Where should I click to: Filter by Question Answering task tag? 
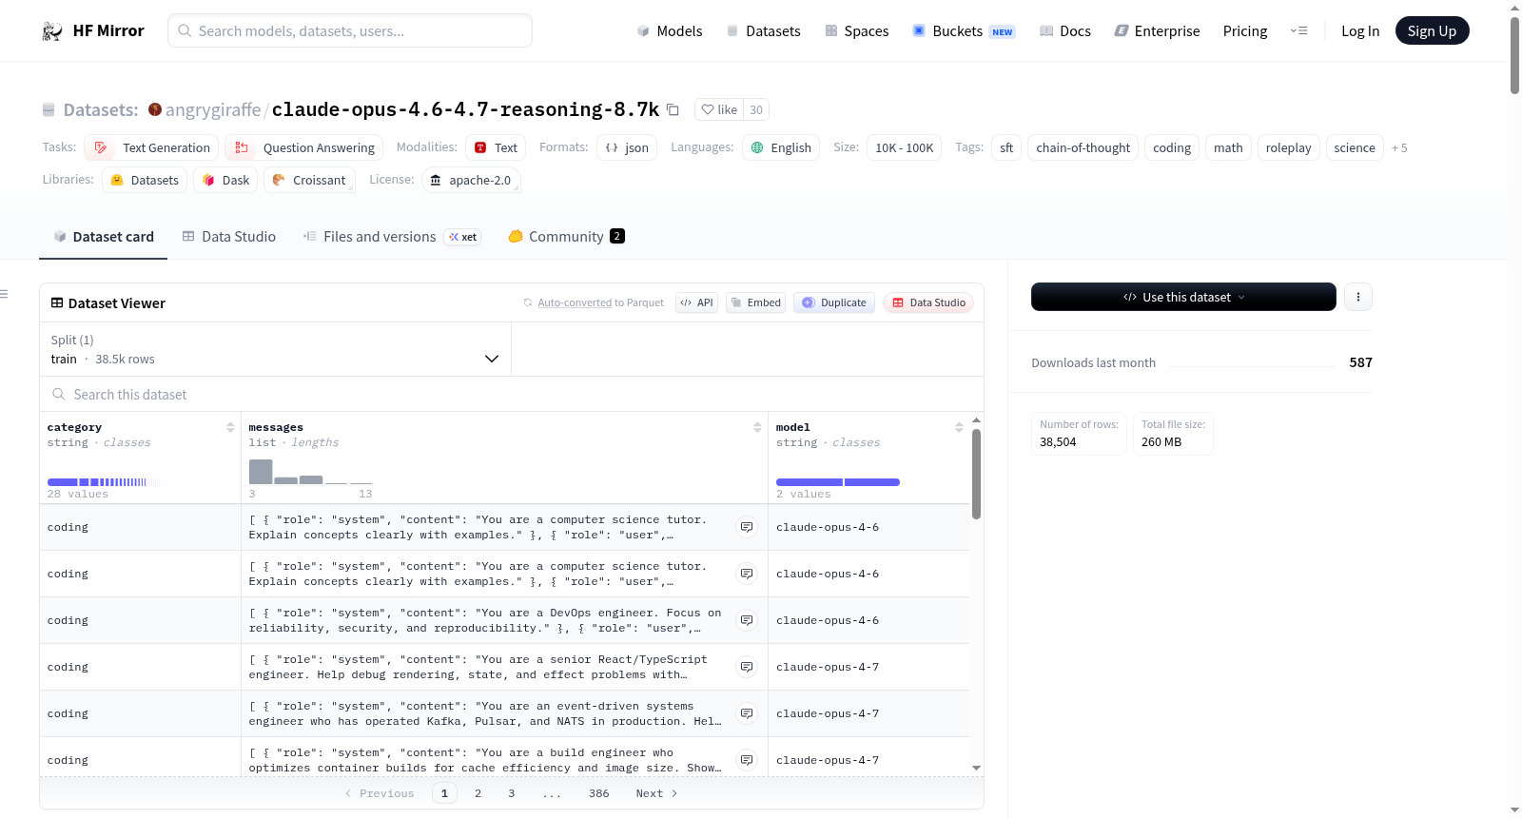click(303, 147)
